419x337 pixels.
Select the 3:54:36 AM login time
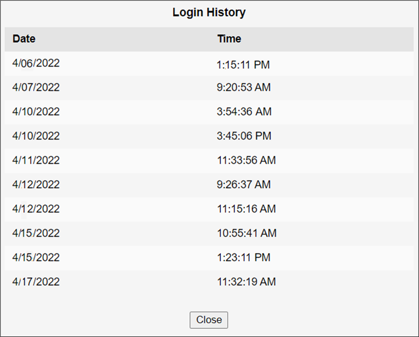pyautogui.click(x=244, y=112)
